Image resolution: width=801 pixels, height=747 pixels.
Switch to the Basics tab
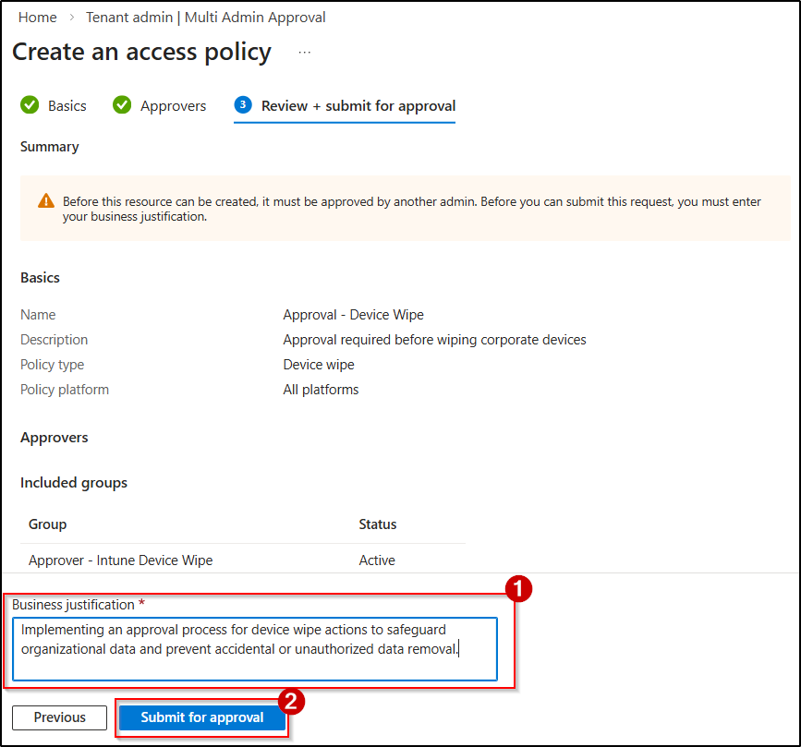coord(65,105)
